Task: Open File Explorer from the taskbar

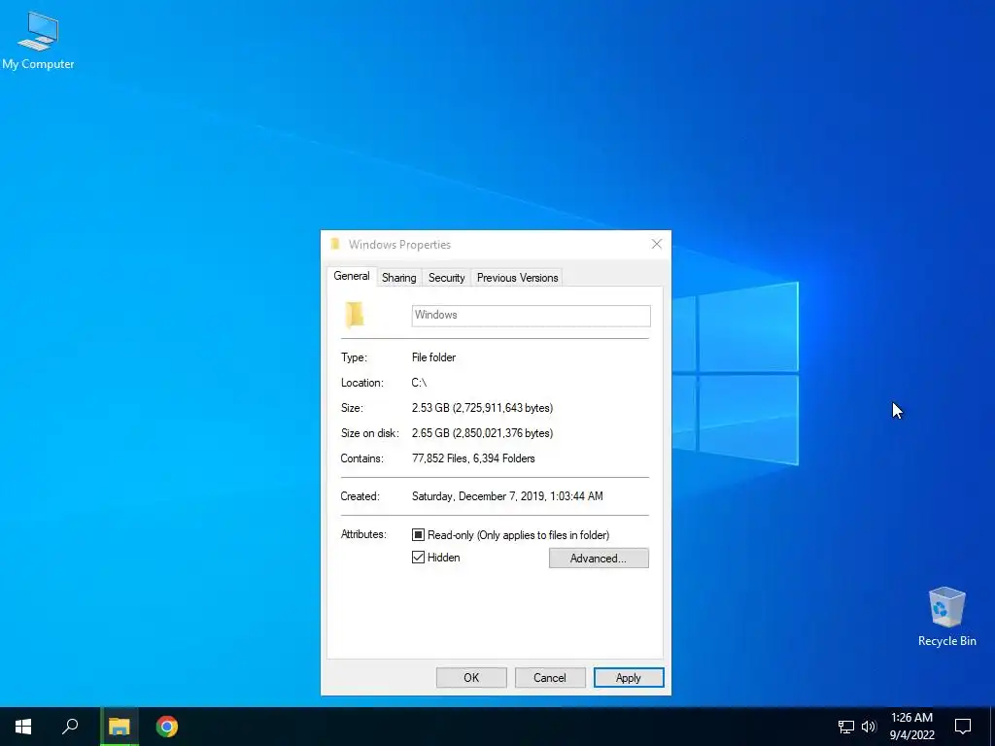Action: point(119,727)
